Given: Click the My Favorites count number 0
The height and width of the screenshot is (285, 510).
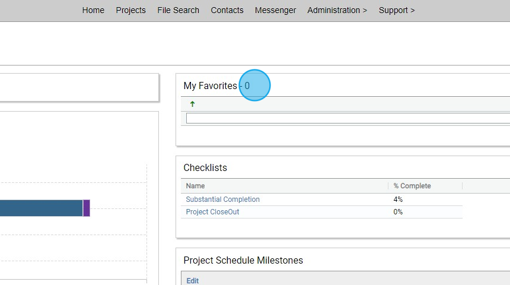Looking at the screenshot, I should click(247, 85).
